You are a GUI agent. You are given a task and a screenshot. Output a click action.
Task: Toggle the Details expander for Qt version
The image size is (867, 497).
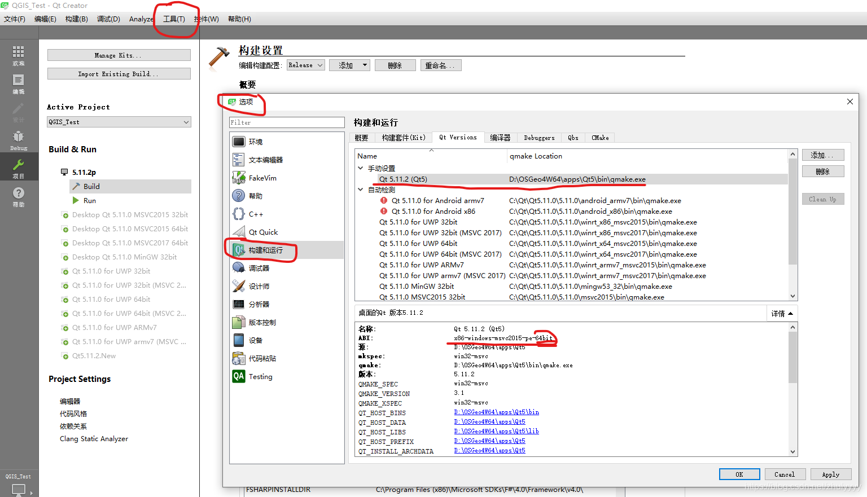[x=782, y=313]
